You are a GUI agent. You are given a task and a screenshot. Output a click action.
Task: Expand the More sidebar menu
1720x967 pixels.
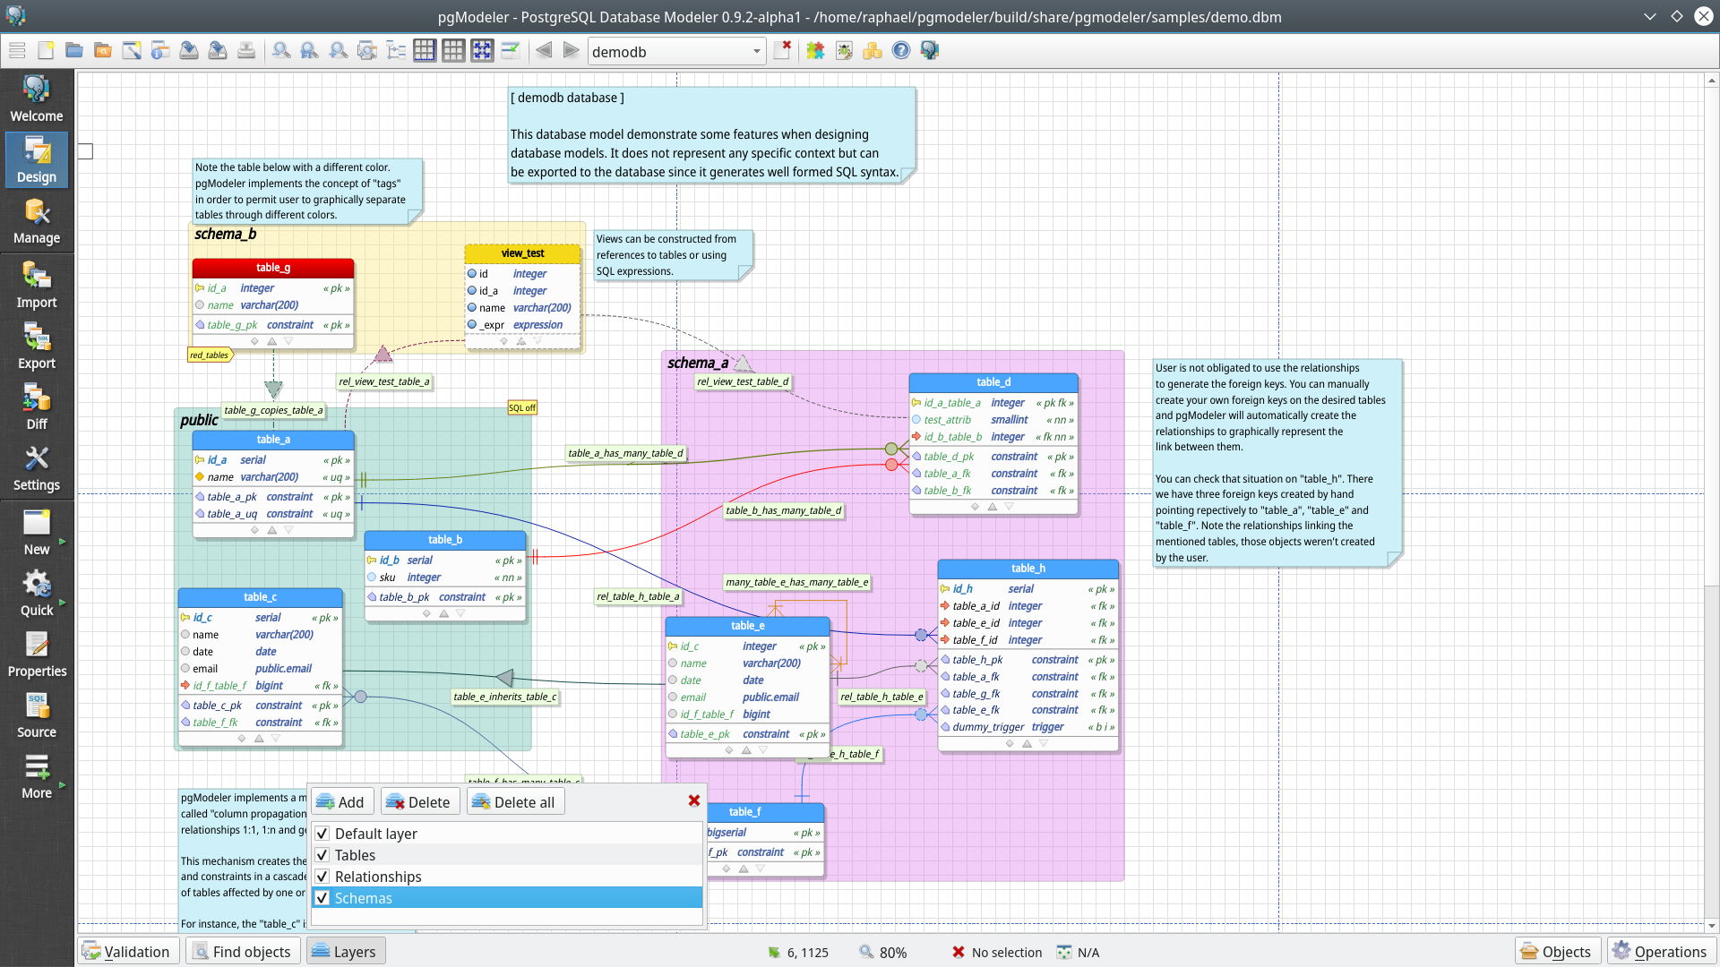tap(37, 776)
